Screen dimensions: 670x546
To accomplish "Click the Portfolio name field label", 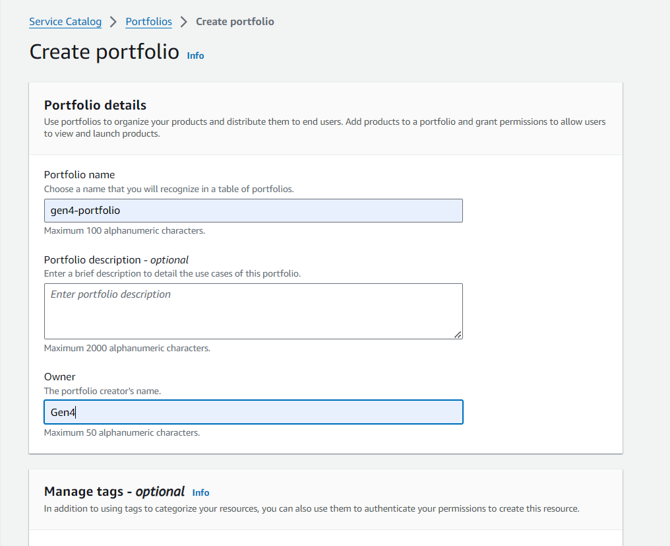I will click(x=80, y=174).
